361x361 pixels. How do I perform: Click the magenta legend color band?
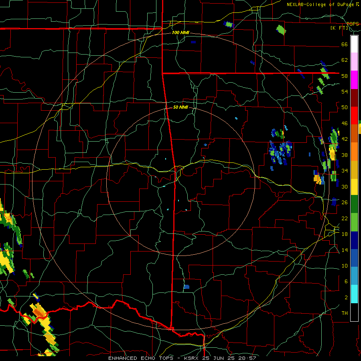[354, 80]
